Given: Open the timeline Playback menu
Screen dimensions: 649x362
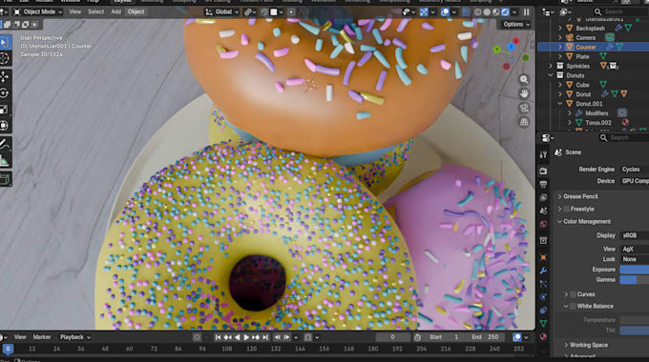Looking at the screenshot, I should 74,337.
